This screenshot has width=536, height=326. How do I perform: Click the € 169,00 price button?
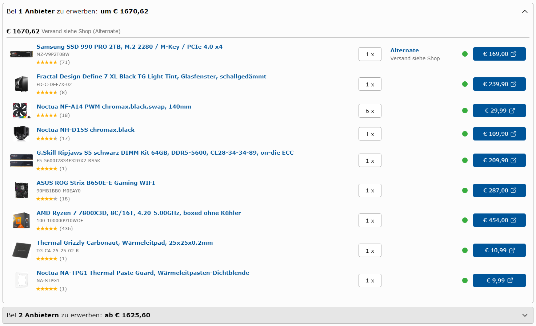click(499, 54)
